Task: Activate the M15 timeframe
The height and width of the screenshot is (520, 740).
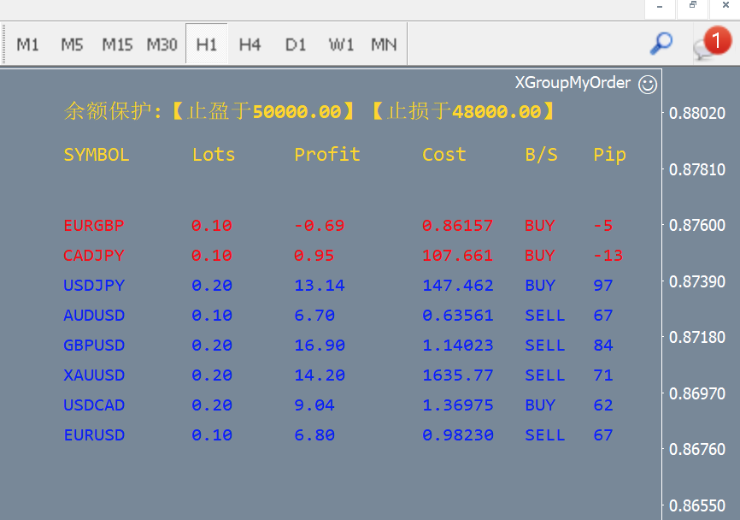Action: click(x=117, y=44)
